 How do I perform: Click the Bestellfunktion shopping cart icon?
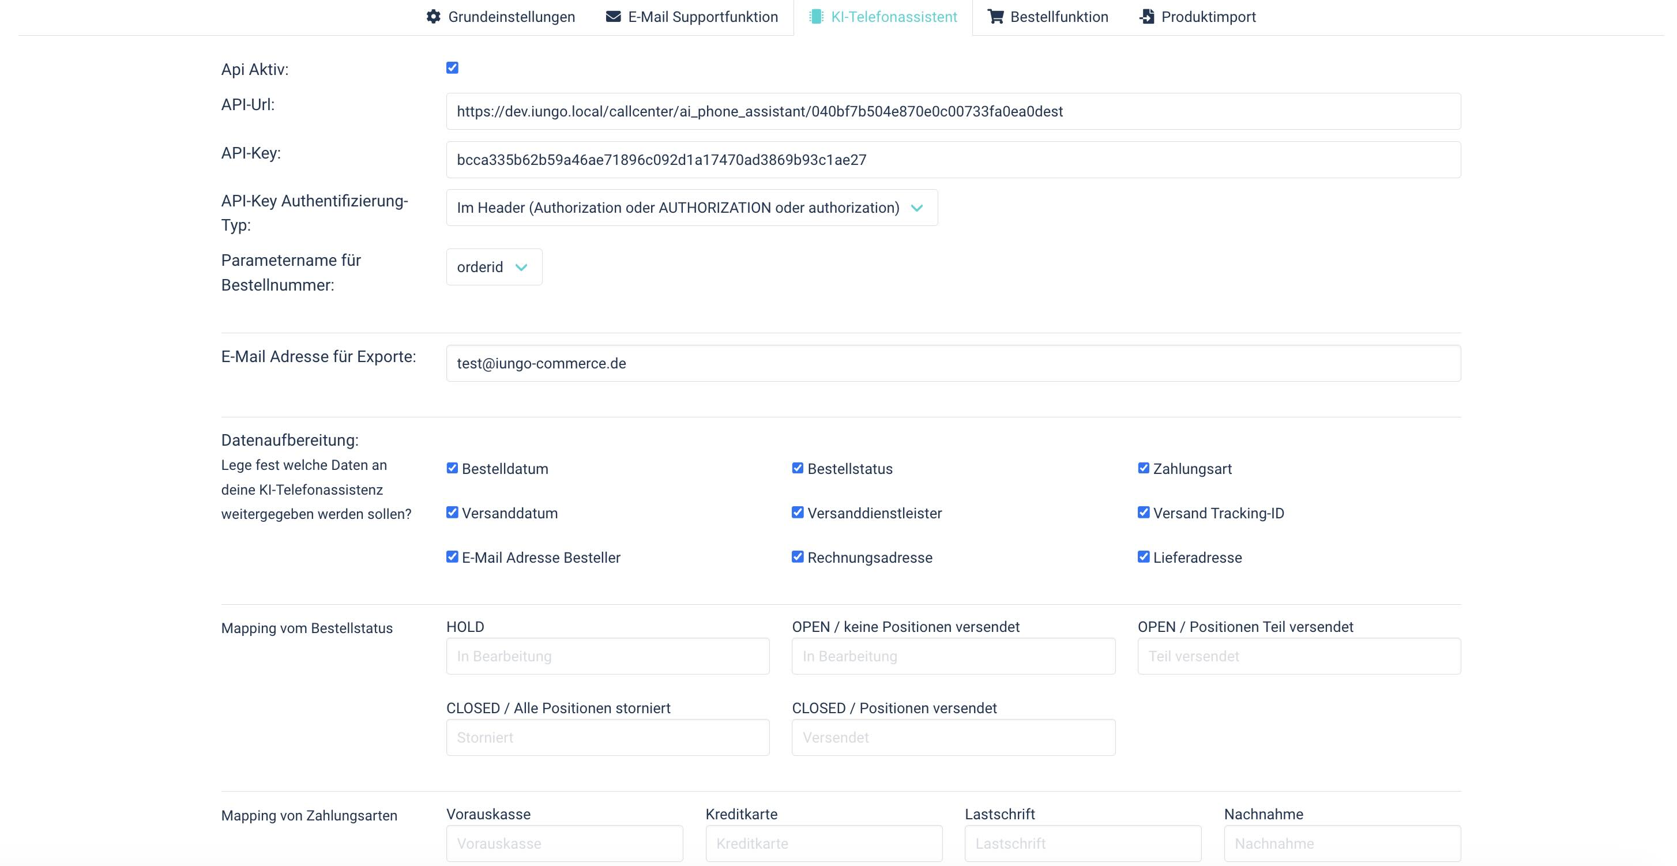[995, 17]
